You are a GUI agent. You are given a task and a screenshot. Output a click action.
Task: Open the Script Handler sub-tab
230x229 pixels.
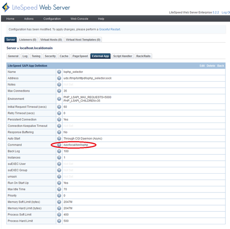tap(123, 56)
